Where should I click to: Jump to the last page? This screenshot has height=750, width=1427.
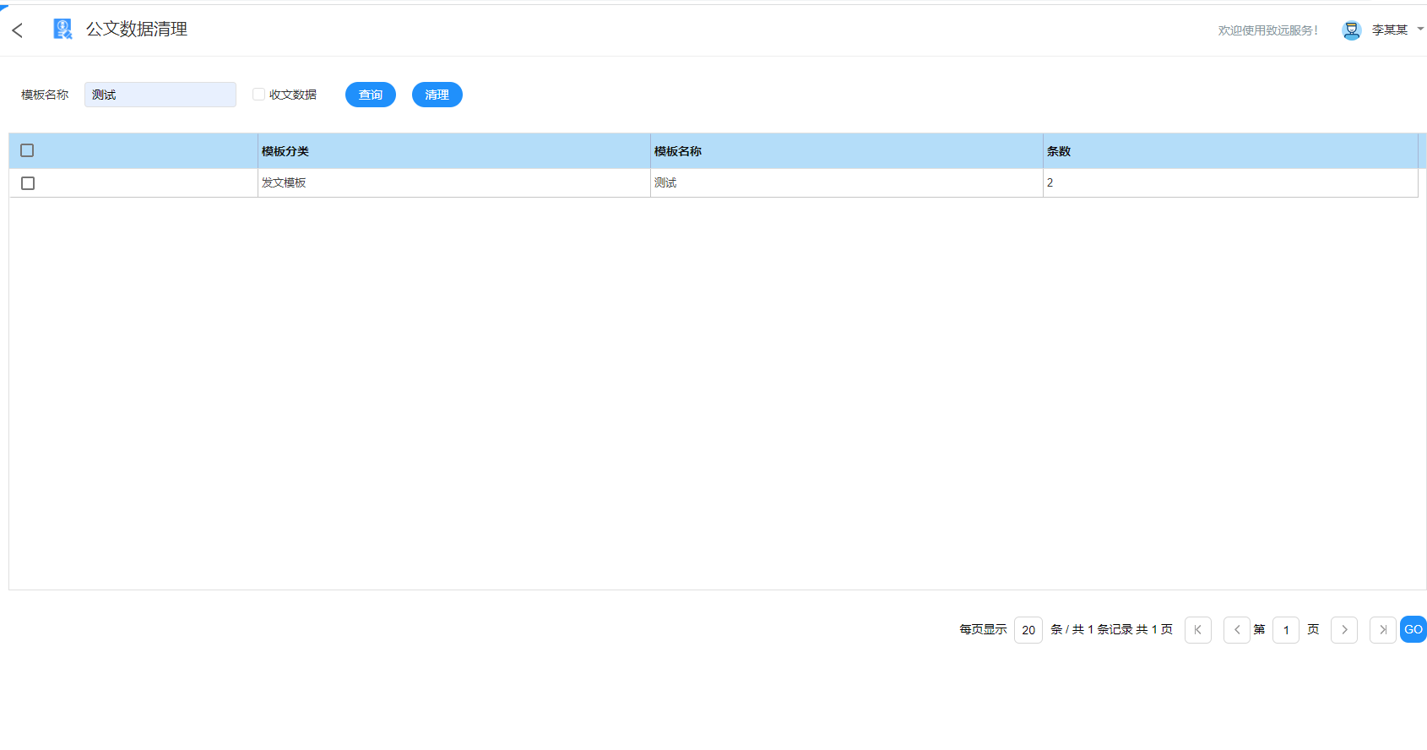1382,630
